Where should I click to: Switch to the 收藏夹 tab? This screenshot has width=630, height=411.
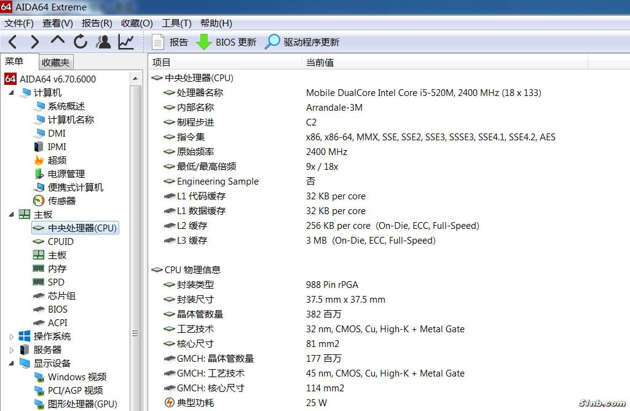click(x=56, y=62)
